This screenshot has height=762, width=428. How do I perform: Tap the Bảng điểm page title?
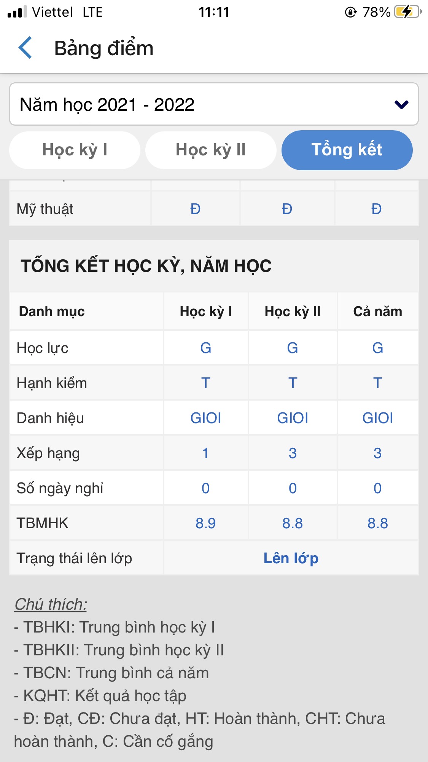pos(104,48)
